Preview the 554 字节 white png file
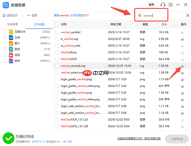This screenshot has height=146, width=191. (x=182, y=100)
